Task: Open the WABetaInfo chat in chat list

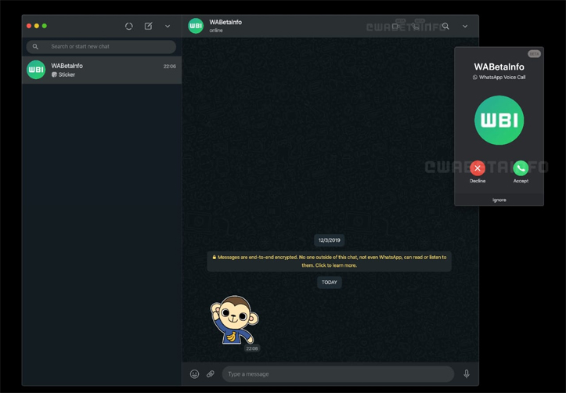Action: (x=102, y=70)
